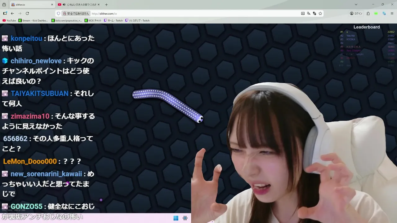This screenshot has width=397, height=223.
Task: Open the Windows Start button
Action: [176, 218]
